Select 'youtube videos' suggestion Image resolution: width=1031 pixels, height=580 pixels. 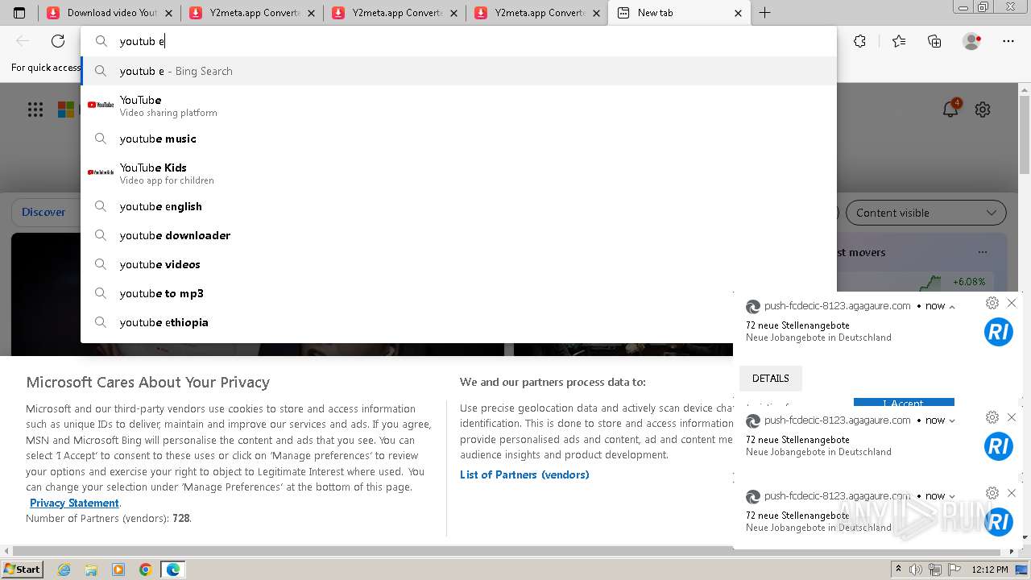[x=459, y=264]
